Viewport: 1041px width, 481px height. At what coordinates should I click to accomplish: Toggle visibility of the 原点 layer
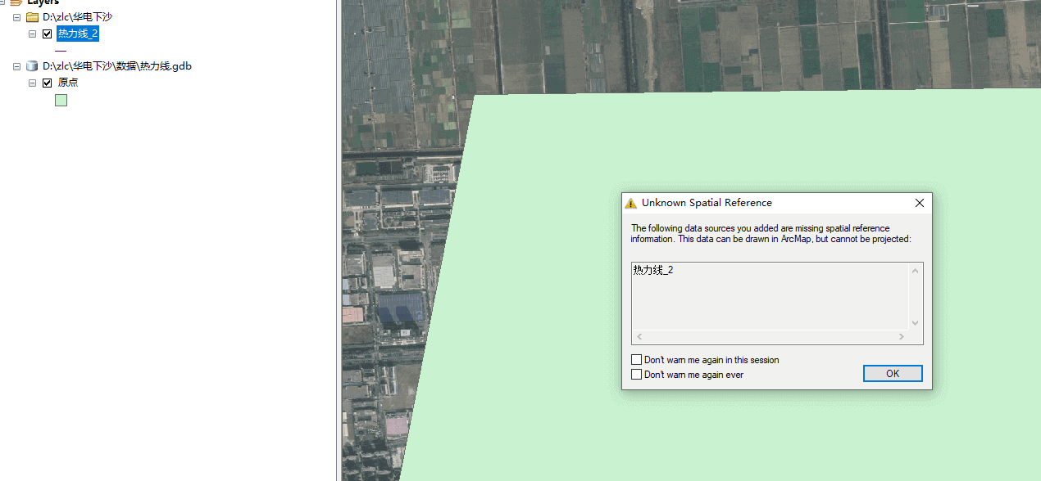point(48,83)
